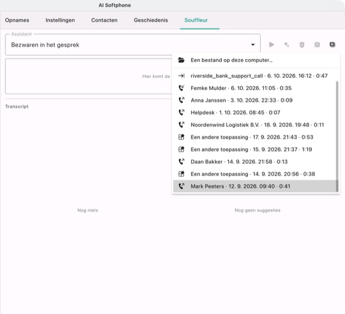Open the Opnames tab
Viewport: 345px width, 314px height.
tap(17, 20)
